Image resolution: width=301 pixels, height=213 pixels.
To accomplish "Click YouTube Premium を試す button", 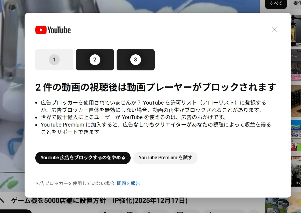I will [165, 158].
